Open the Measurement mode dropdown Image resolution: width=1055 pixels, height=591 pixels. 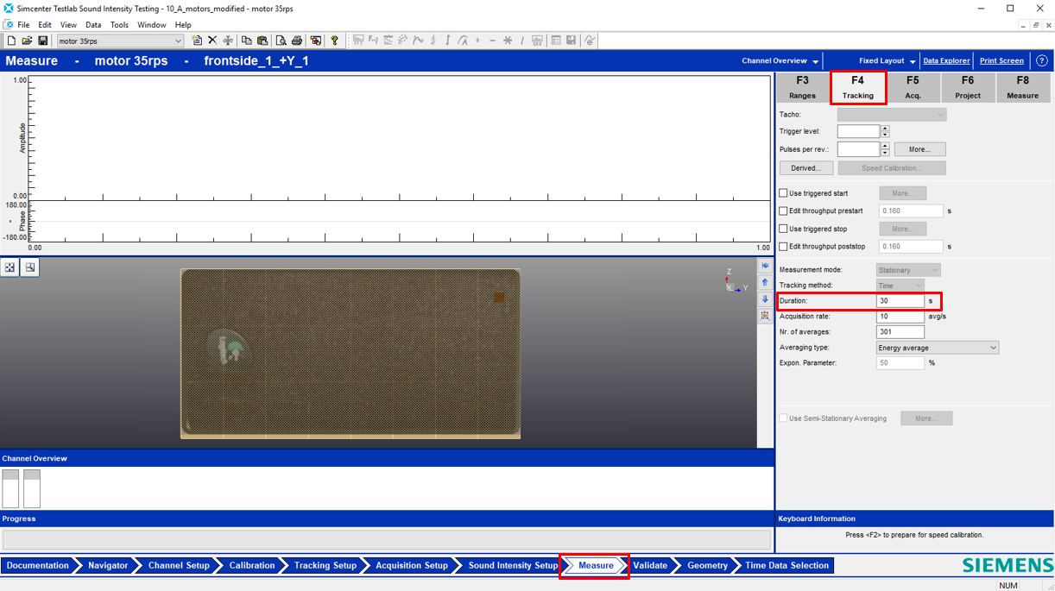(908, 270)
